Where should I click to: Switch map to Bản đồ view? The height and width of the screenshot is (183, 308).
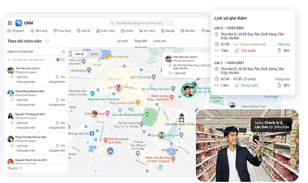click(79, 54)
